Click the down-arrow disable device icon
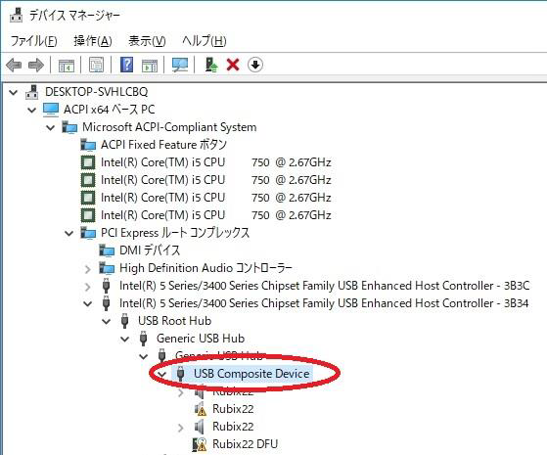The image size is (547, 455). point(255,65)
